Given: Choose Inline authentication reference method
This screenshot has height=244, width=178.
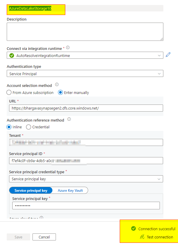Looking at the screenshot, I should (x=9, y=127).
